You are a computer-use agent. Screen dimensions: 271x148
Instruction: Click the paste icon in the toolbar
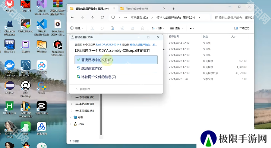click(x=112, y=28)
